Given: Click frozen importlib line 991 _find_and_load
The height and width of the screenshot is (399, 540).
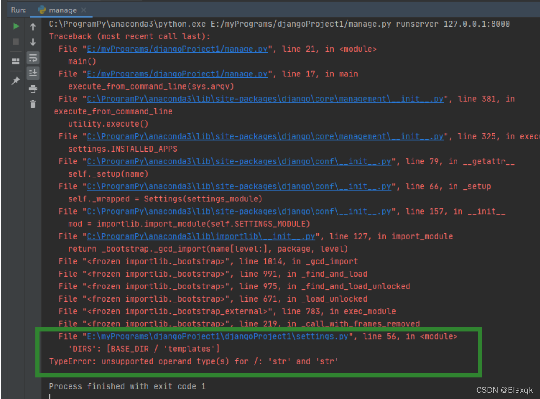Looking at the screenshot, I should (213, 274).
